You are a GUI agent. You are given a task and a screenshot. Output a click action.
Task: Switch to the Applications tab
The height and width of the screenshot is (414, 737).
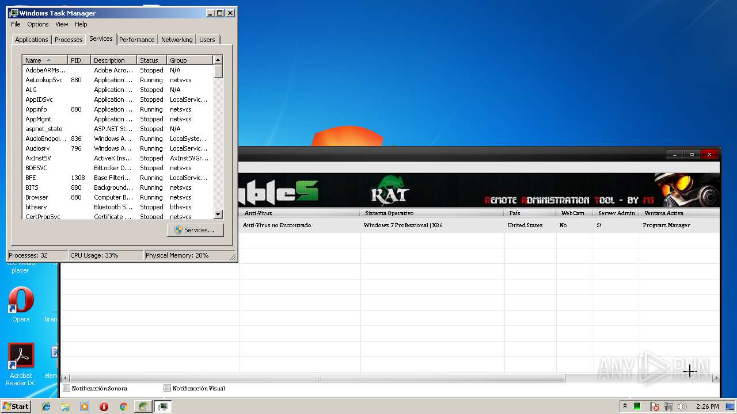pyautogui.click(x=32, y=40)
